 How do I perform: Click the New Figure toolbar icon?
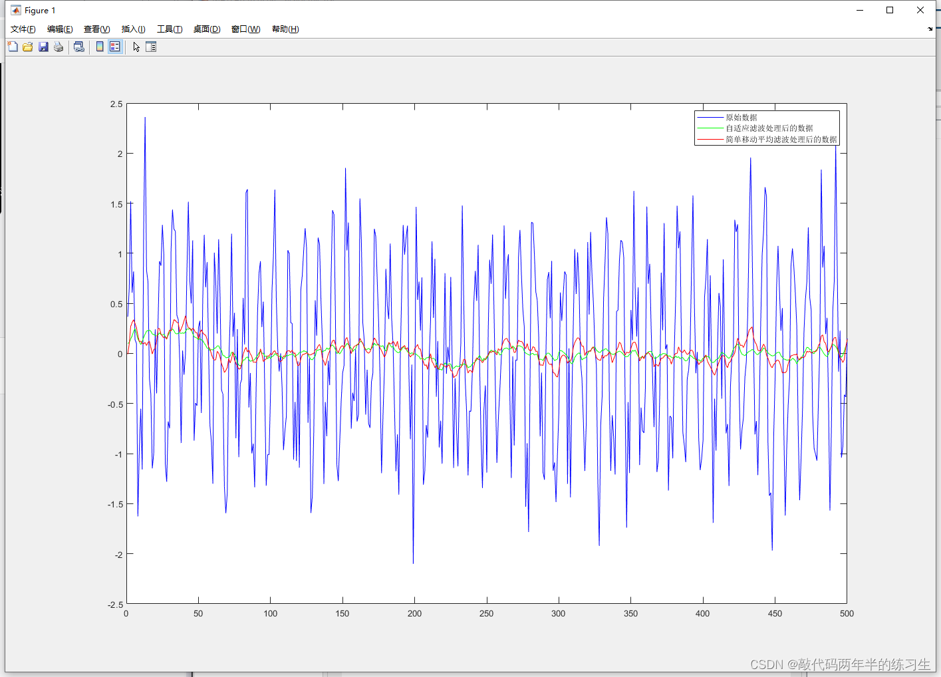click(x=13, y=47)
